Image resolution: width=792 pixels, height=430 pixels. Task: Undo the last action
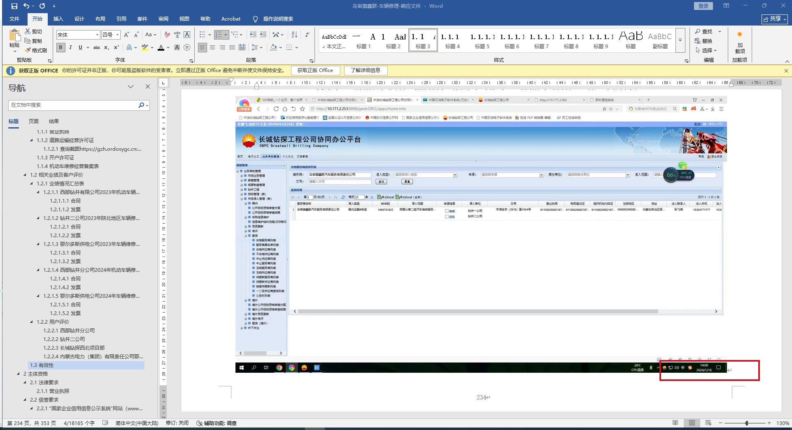coord(26,6)
